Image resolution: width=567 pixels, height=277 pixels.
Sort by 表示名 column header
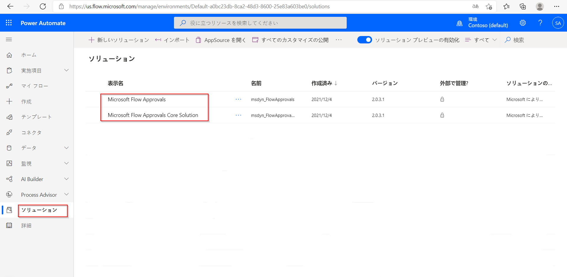115,83
